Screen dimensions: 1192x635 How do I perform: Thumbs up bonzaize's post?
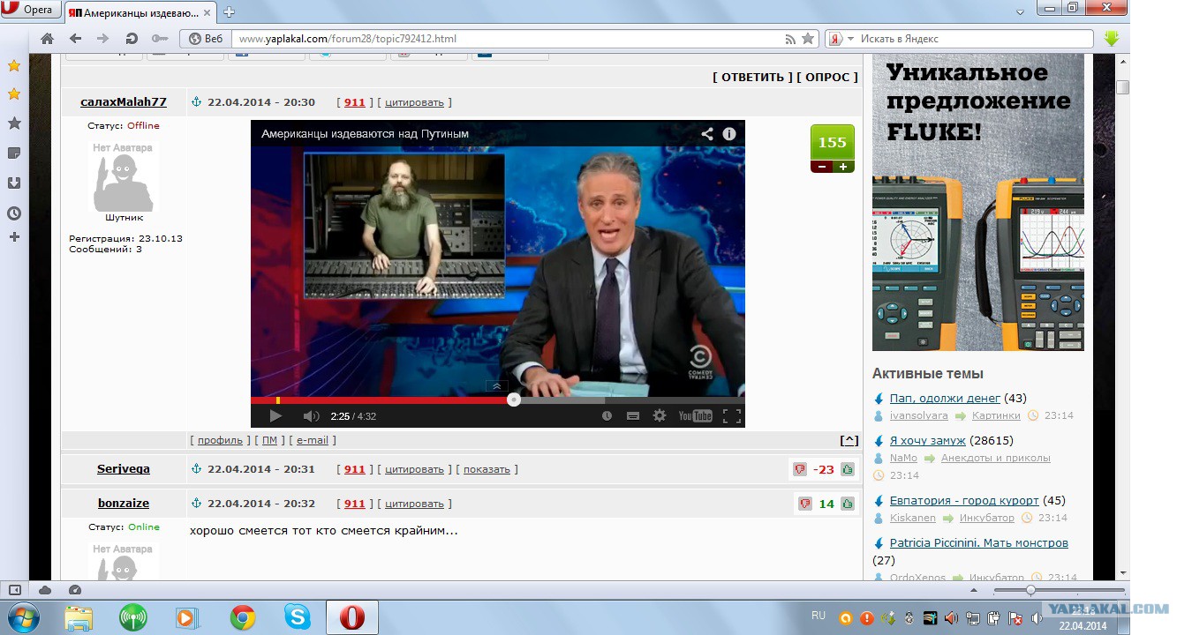point(848,504)
